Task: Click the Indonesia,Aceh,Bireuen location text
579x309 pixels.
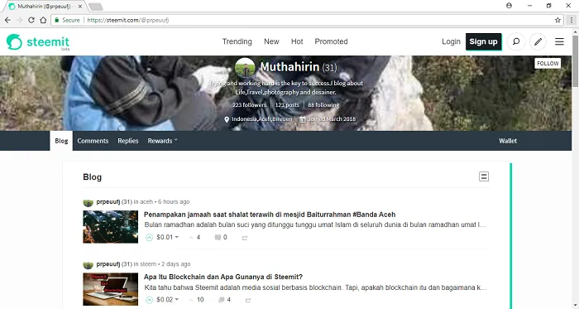Action: tap(262, 119)
